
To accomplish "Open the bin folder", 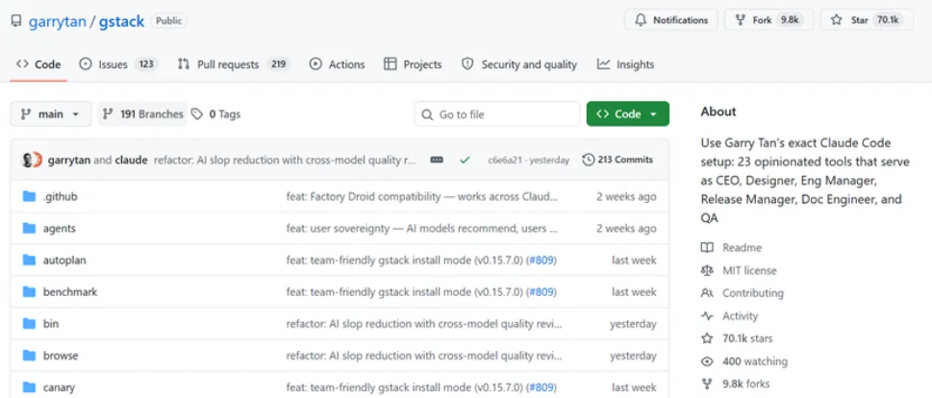I will click(51, 324).
